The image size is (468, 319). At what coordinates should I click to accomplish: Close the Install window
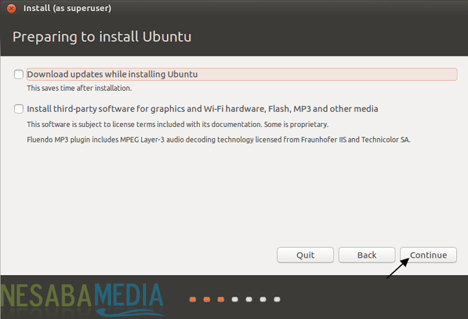pyautogui.click(x=11, y=8)
